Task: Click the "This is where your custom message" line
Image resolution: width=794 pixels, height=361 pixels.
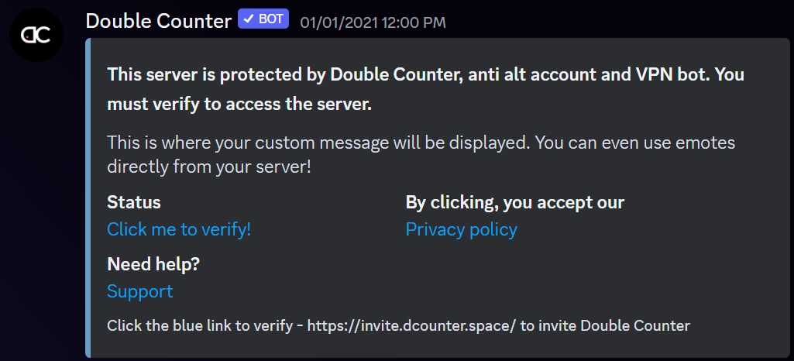Action: (x=421, y=143)
